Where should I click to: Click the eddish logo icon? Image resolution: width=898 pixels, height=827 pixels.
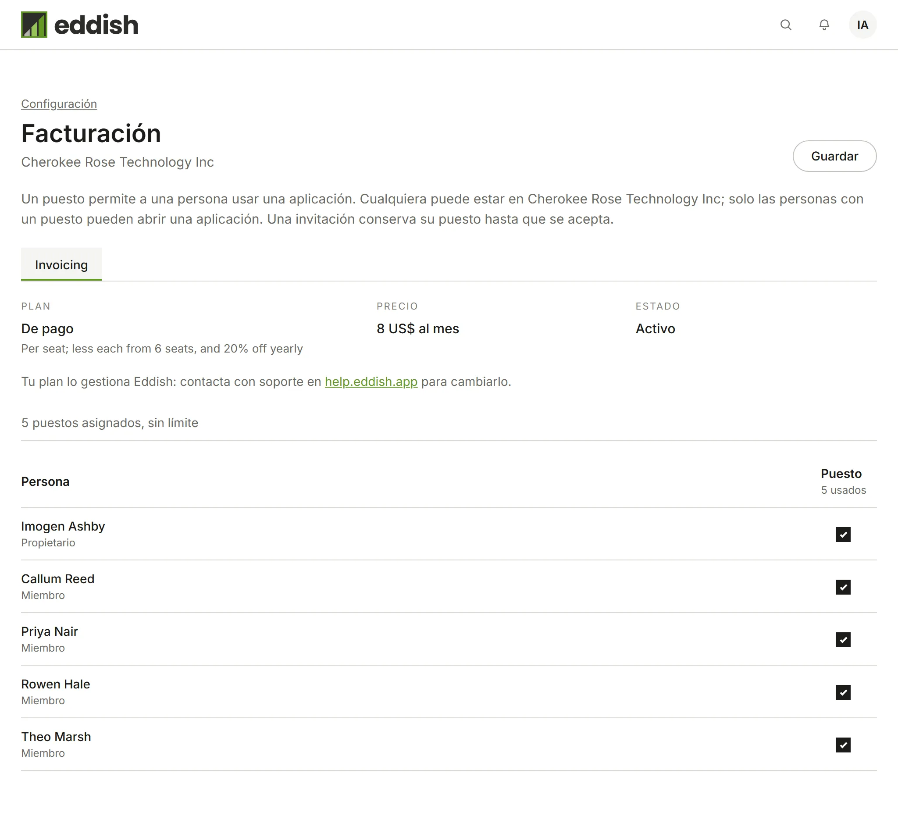[34, 25]
